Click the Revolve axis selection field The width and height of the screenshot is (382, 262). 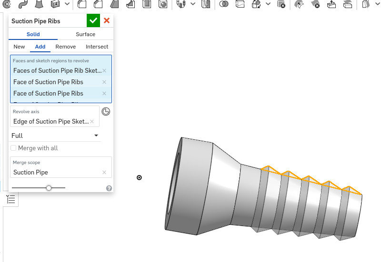pyautogui.click(x=55, y=116)
